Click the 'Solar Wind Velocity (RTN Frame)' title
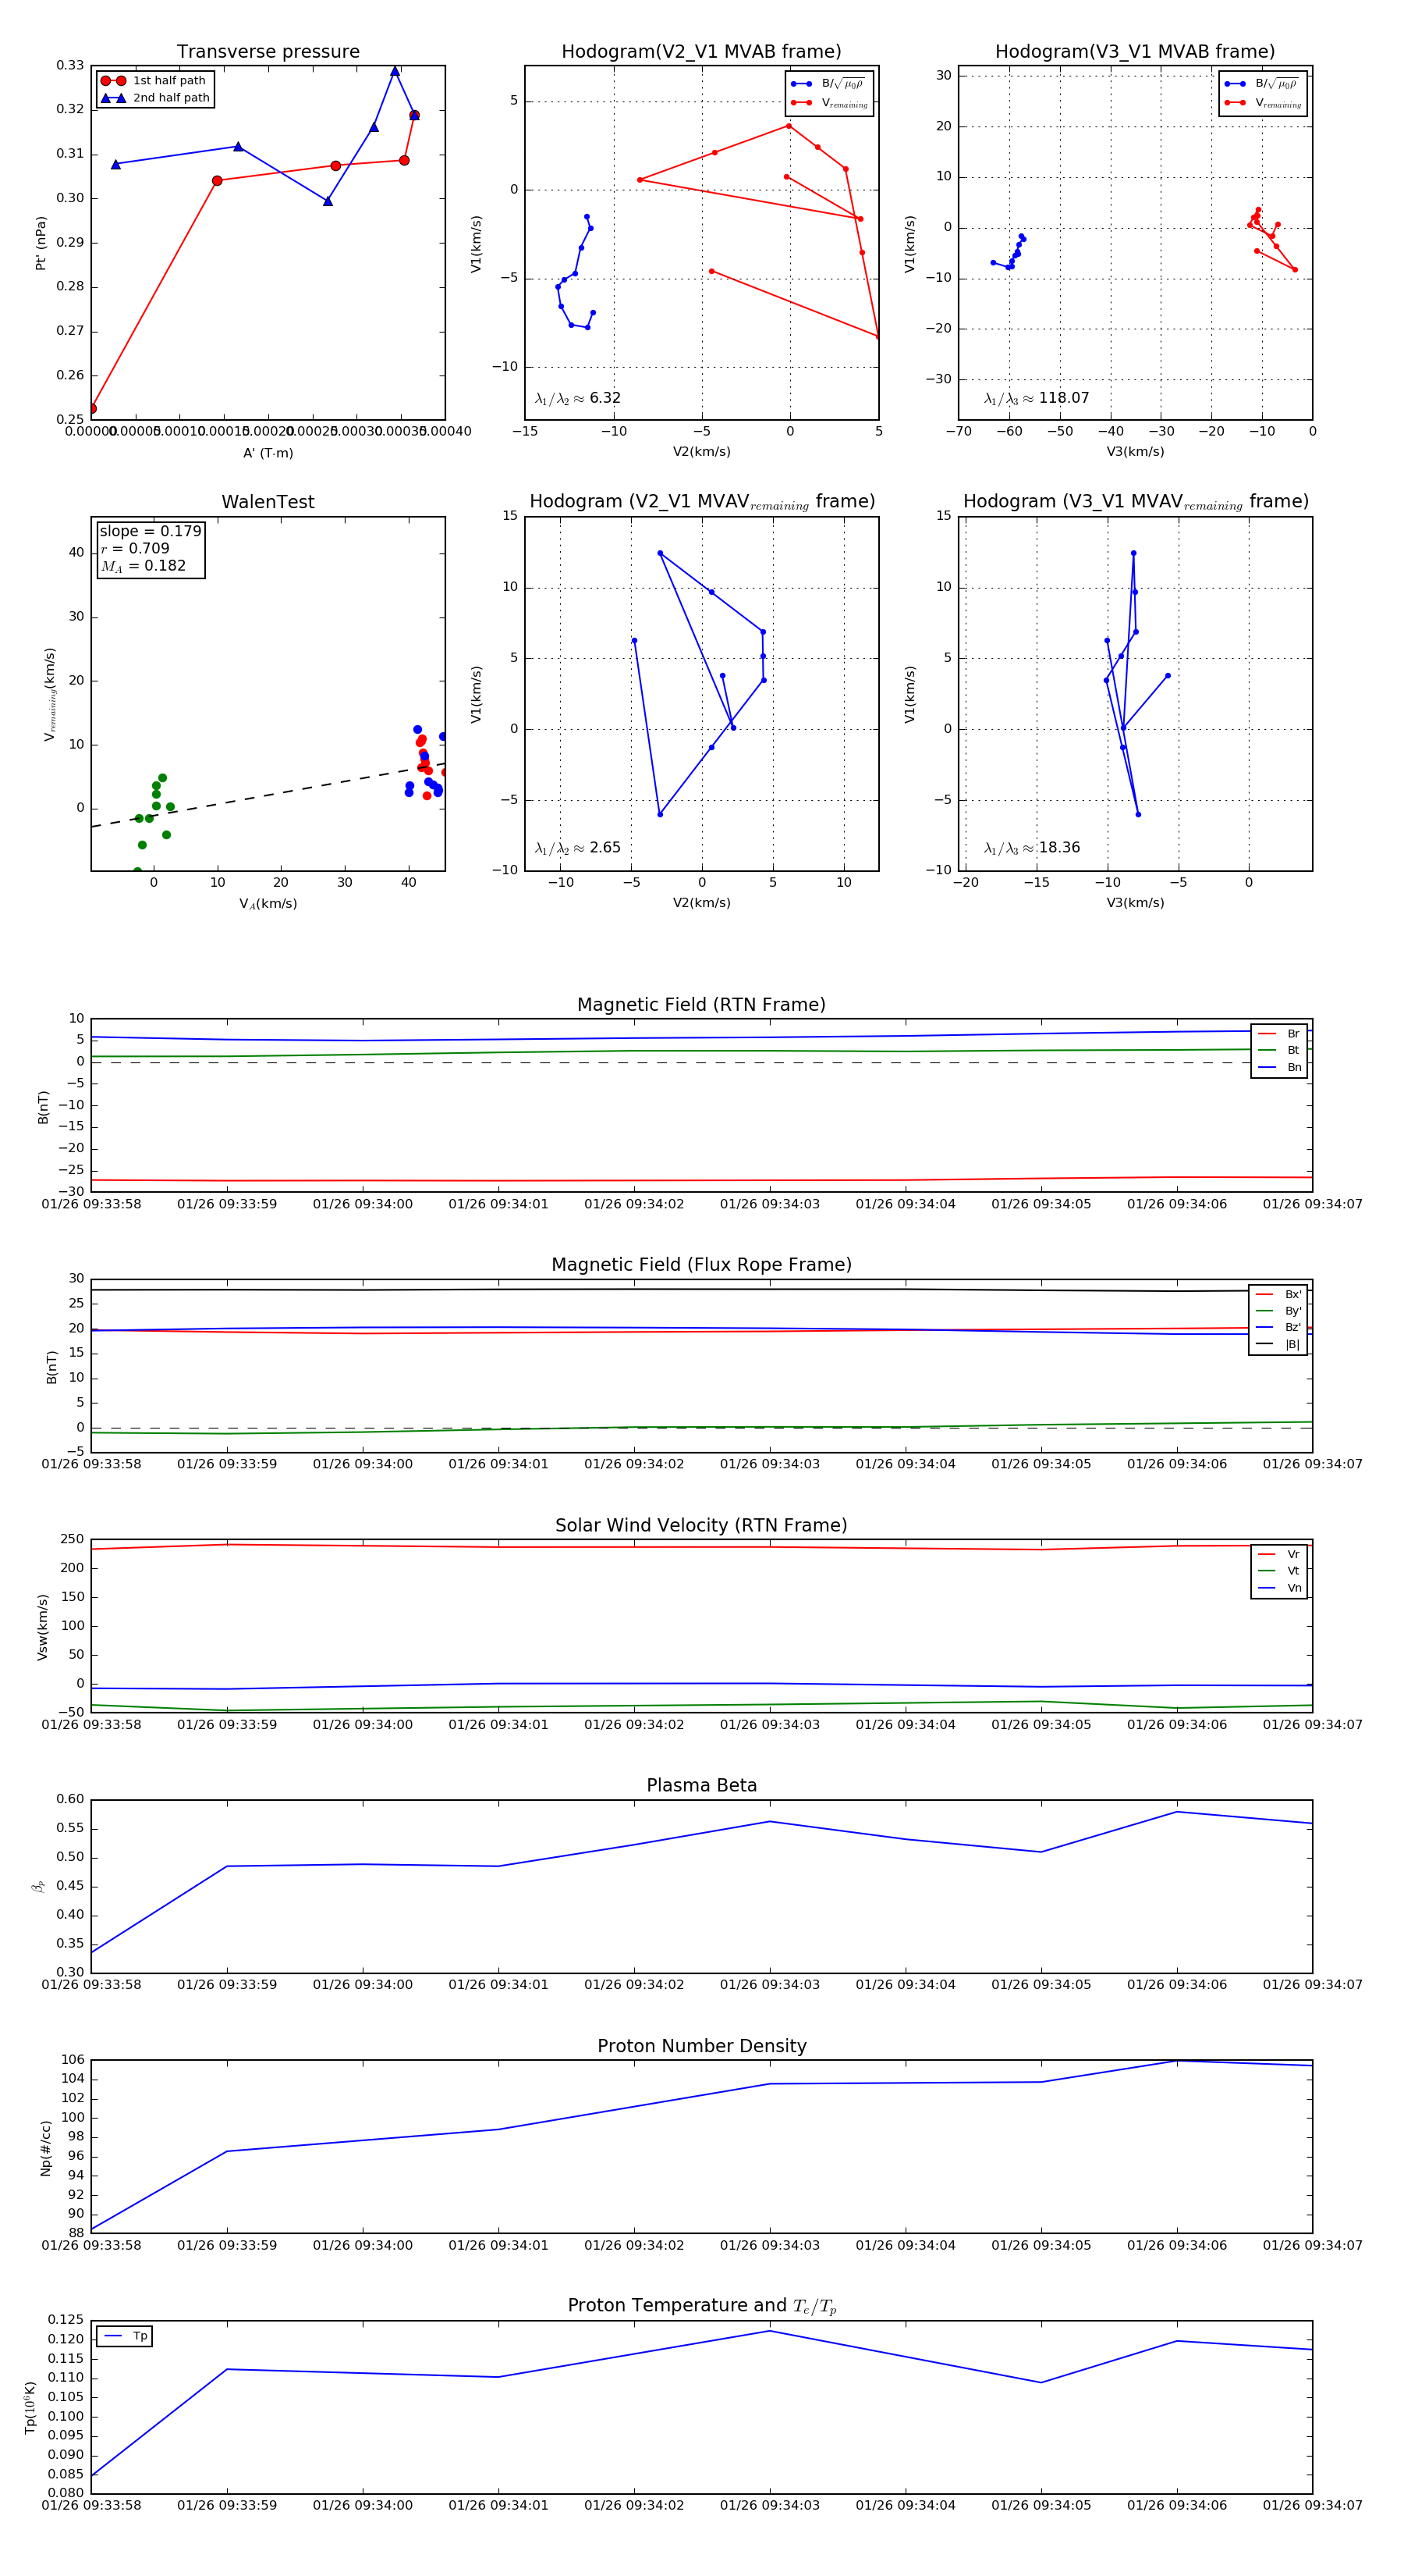1404x2576 pixels. [701, 1526]
